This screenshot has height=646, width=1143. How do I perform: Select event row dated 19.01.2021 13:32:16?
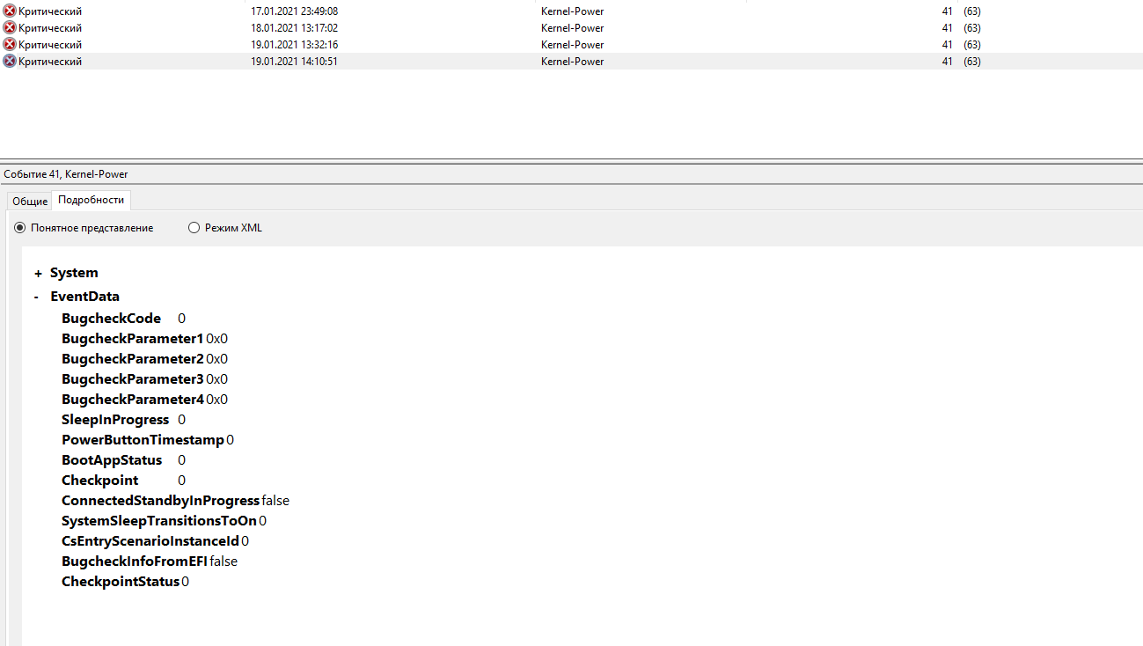[x=571, y=45]
